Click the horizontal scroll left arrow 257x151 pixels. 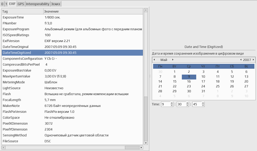[x=3, y=147]
